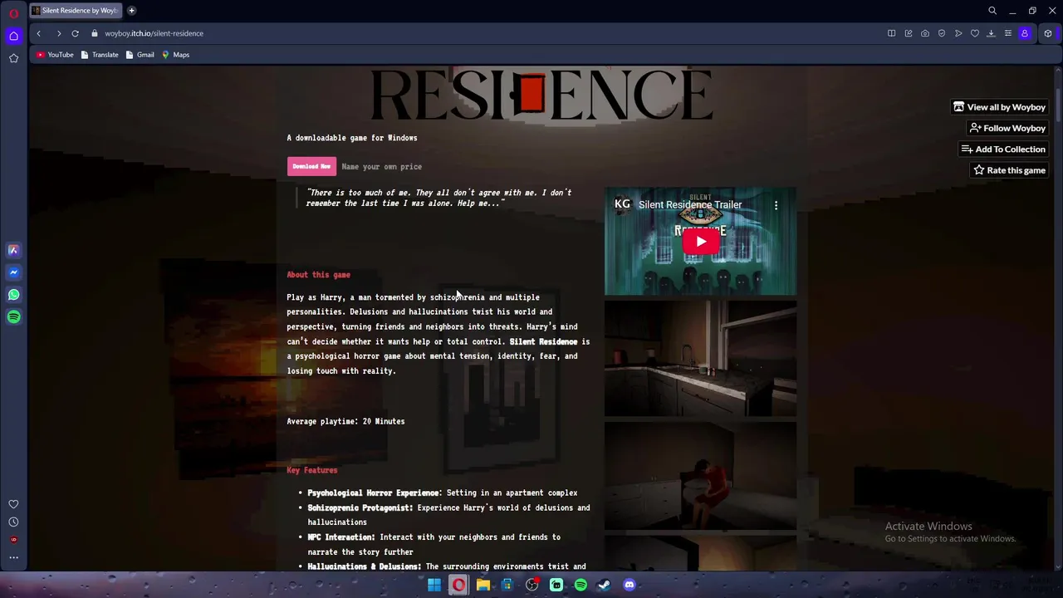Open a new browser tab
Viewport: 1063px width, 598px height.
[x=131, y=11]
